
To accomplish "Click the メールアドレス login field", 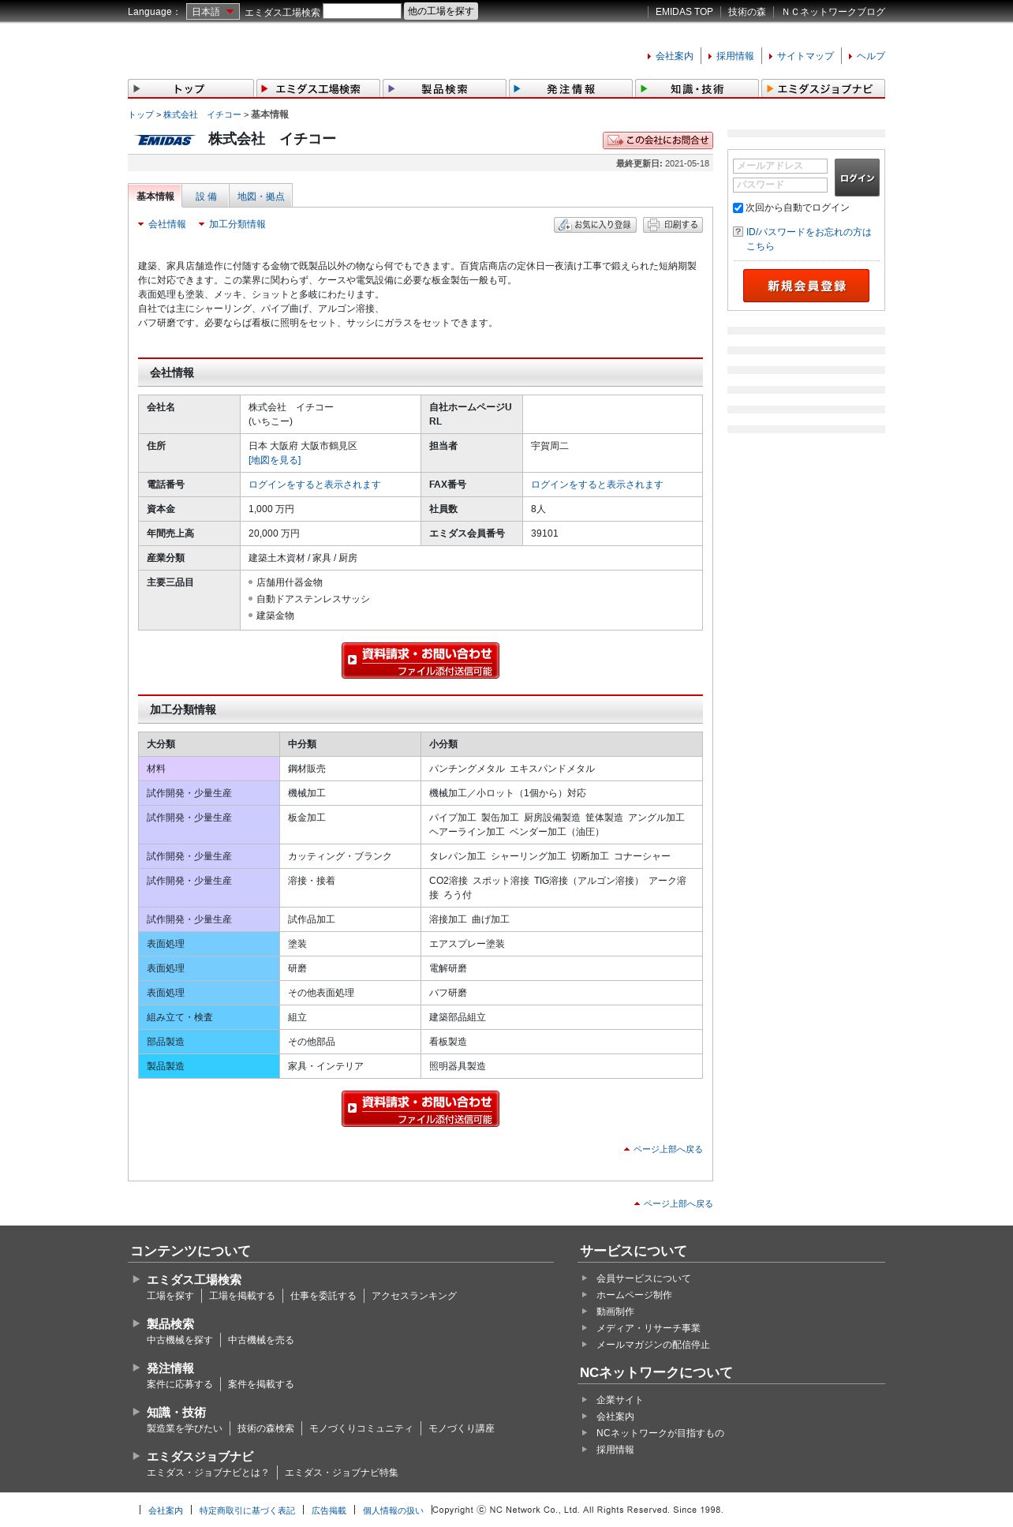I will pyautogui.click(x=780, y=166).
